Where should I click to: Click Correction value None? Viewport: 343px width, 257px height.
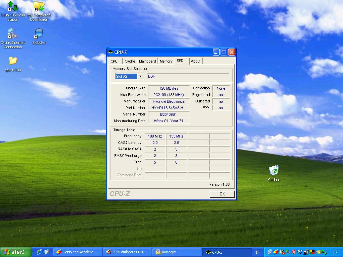pos(221,88)
